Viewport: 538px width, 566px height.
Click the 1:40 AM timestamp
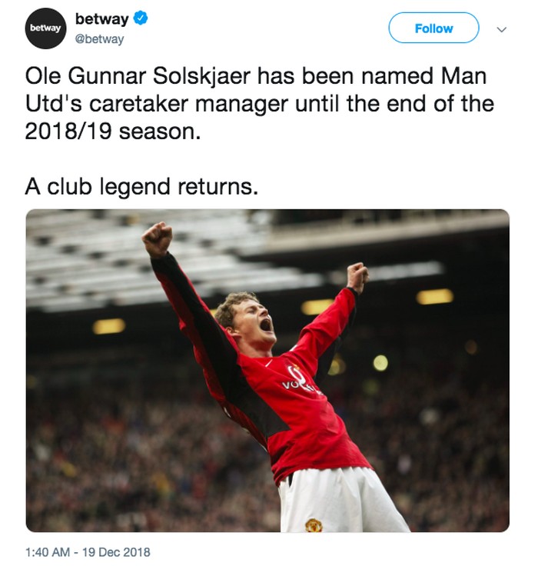click(x=49, y=551)
